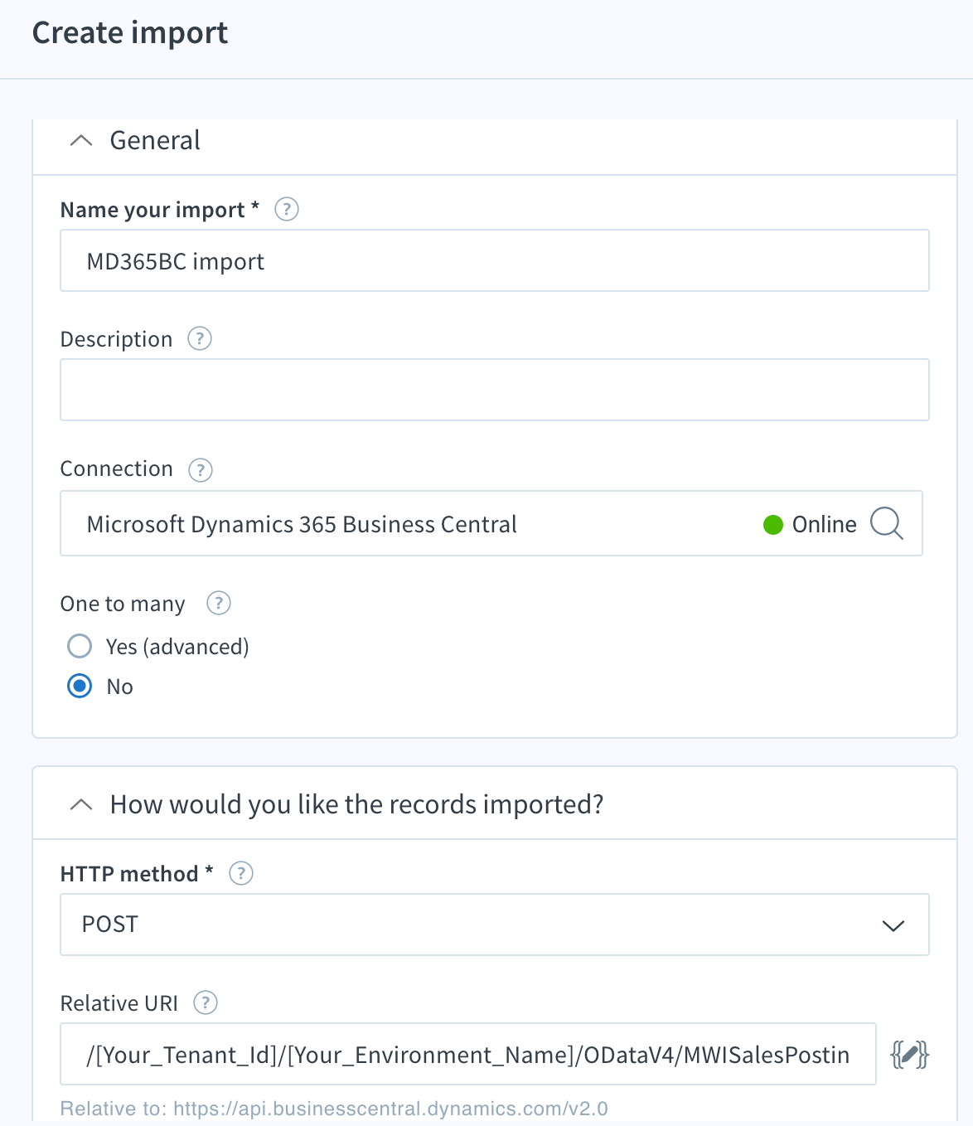Open help icon next to Description
Image resolution: width=973 pixels, height=1126 pixels.
click(200, 338)
